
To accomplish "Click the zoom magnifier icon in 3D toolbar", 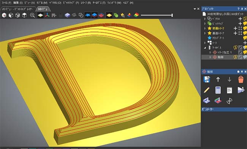I will pos(32,15).
